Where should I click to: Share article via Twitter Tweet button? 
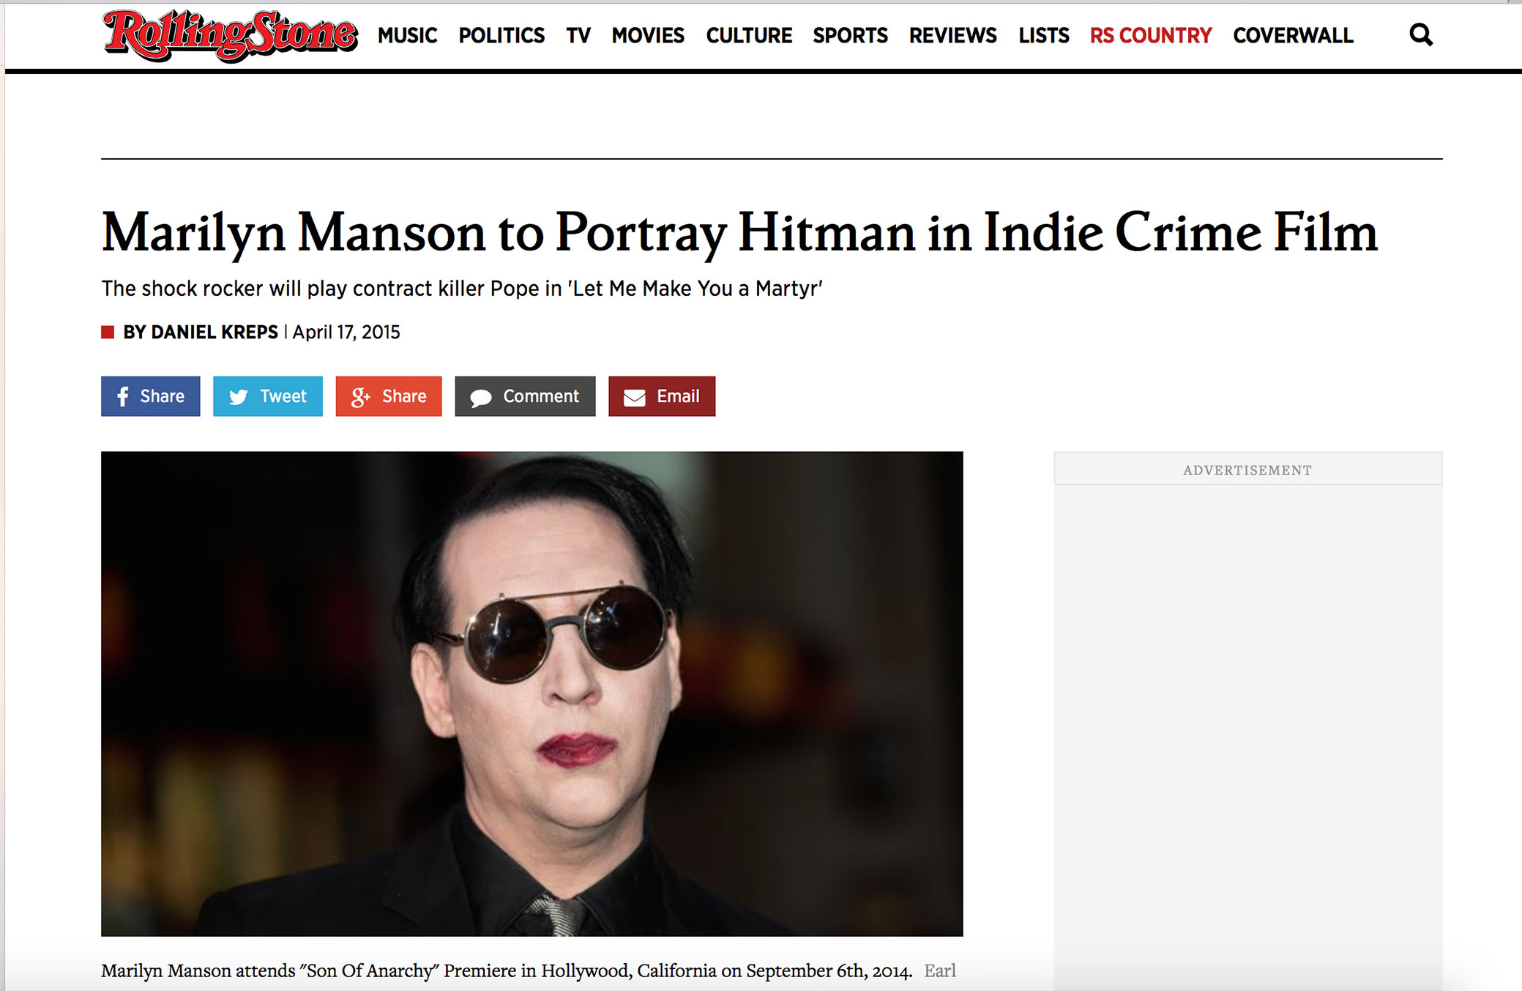pyautogui.click(x=268, y=396)
